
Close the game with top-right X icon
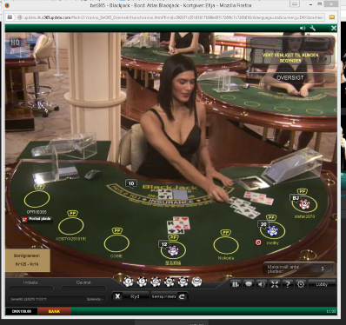pyautogui.click(x=334, y=28)
